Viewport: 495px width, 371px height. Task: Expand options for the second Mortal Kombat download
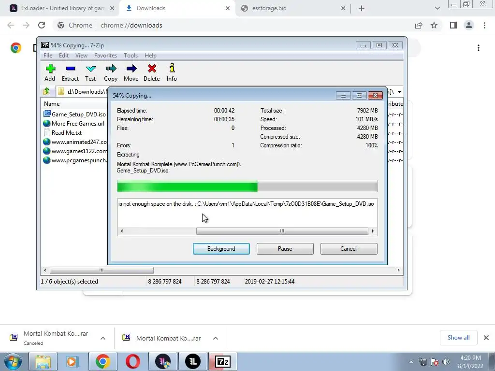point(215,338)
